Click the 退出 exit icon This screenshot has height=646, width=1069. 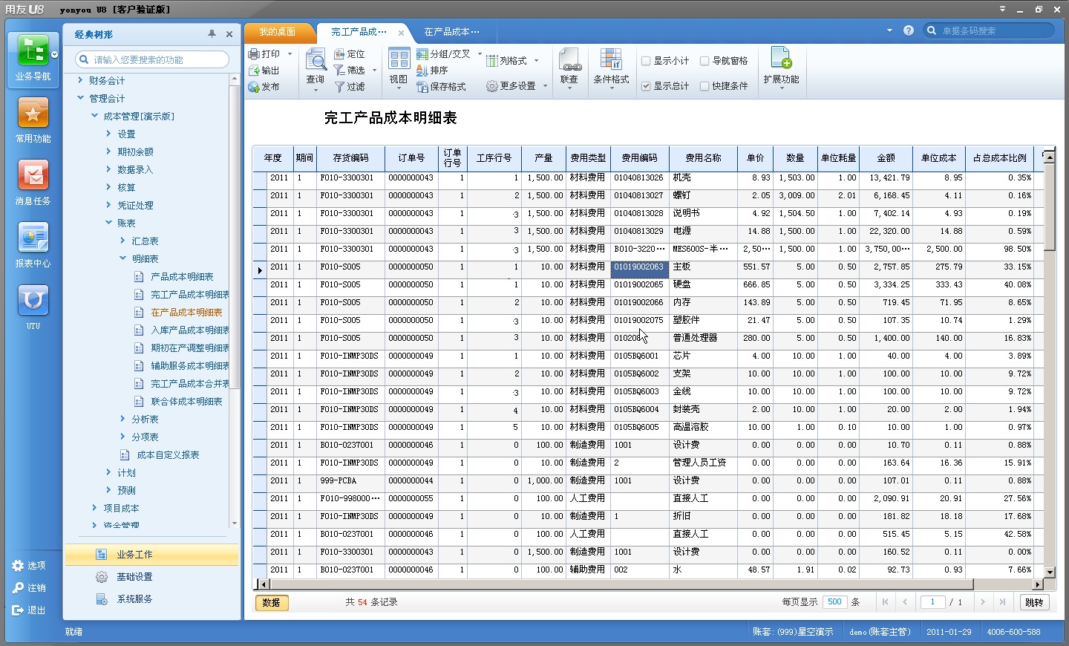(18, 610)
